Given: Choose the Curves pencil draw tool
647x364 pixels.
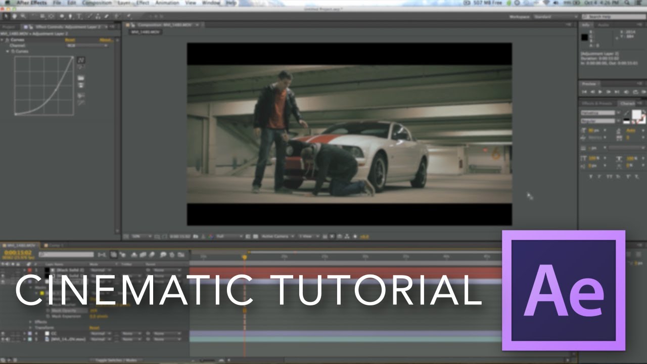Looking at the screenshot, I should (x=81, y=67).
